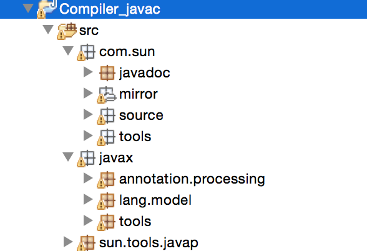Click the annotation.processing package icon
The height and width of the screenshot is (251, 367).
click(x=106, y=180)
